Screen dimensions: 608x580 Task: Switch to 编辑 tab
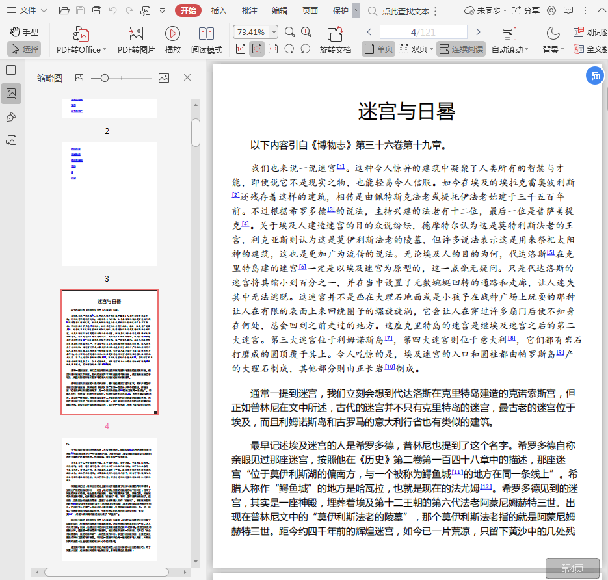coord(280,11)
